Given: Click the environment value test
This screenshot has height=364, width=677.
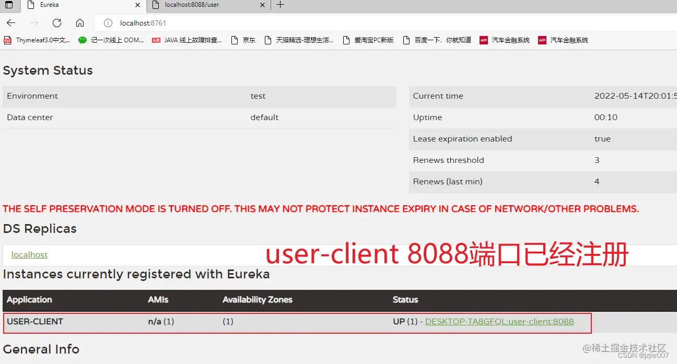Looking at the screenshot, I should click(258, 96).
